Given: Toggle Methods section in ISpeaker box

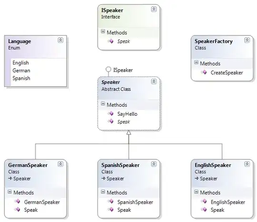Looking at the screenshot, I should [x=103, y=31].
